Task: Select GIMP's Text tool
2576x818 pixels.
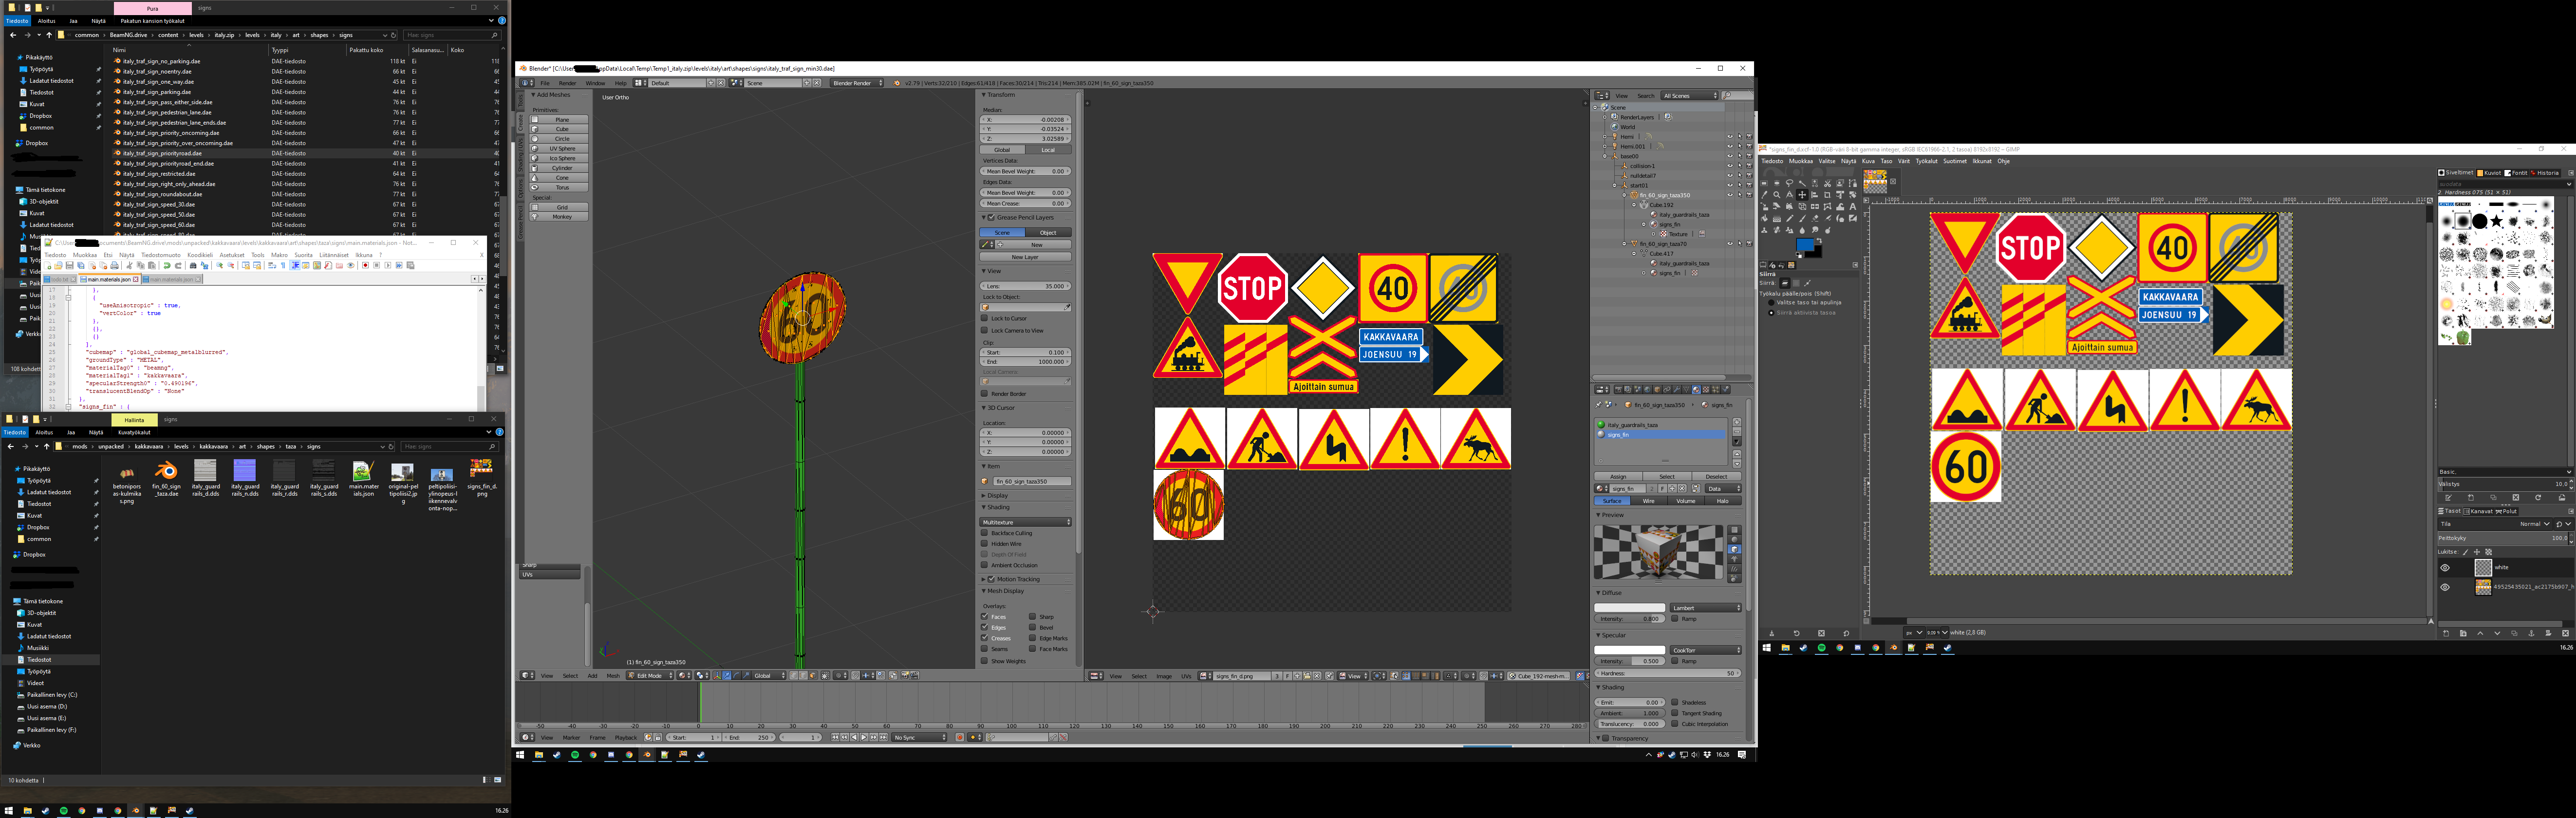Action: tap(1853, 207)
